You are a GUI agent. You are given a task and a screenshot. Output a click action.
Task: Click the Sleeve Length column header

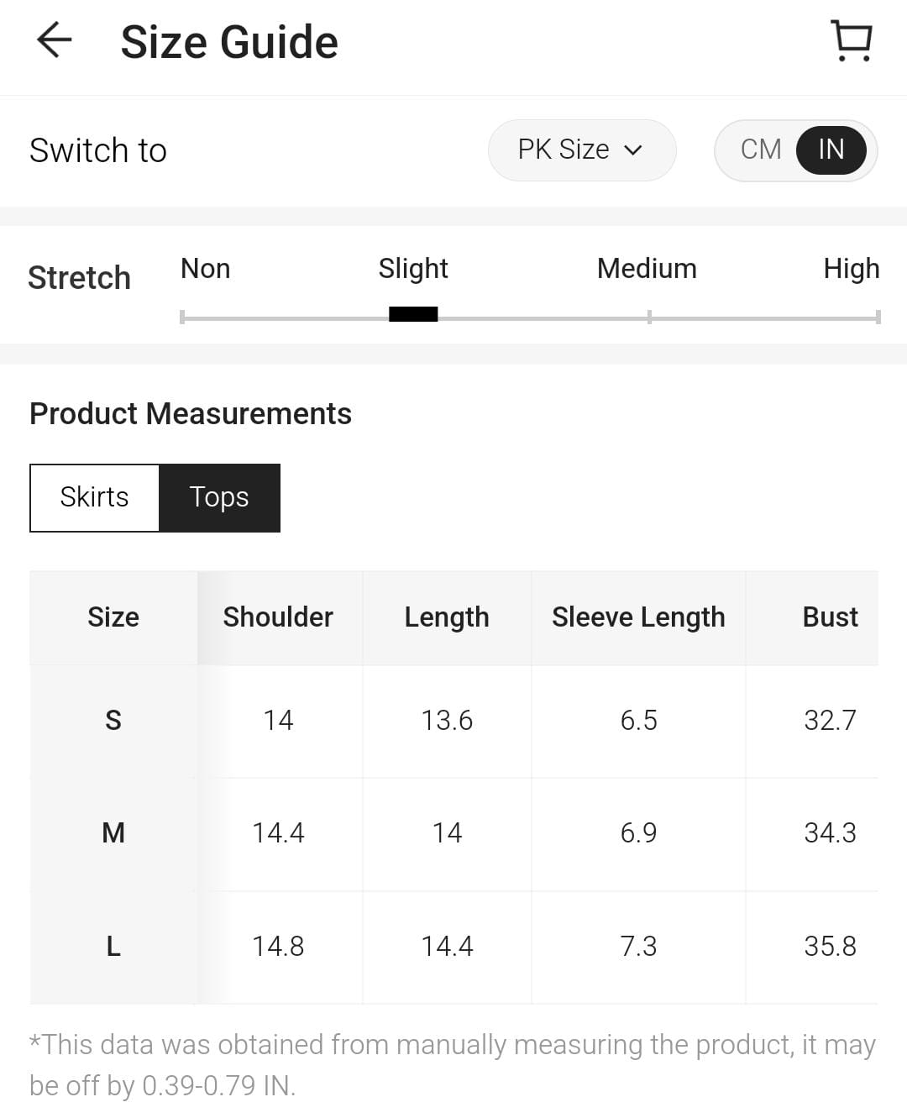[638, 617]
